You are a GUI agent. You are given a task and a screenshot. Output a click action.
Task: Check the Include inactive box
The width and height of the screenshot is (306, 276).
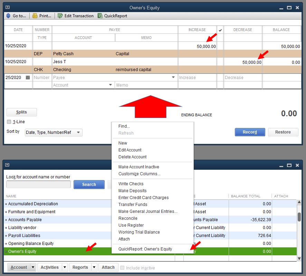(122, 267)
